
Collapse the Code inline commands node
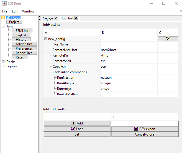tap(50, 72)
